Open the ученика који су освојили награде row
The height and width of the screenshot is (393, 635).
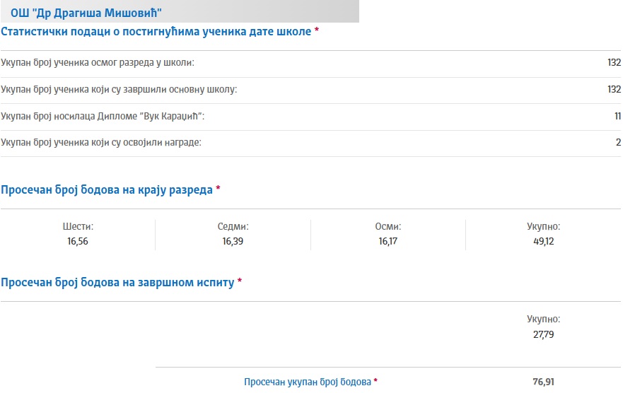tap(310, 143)
